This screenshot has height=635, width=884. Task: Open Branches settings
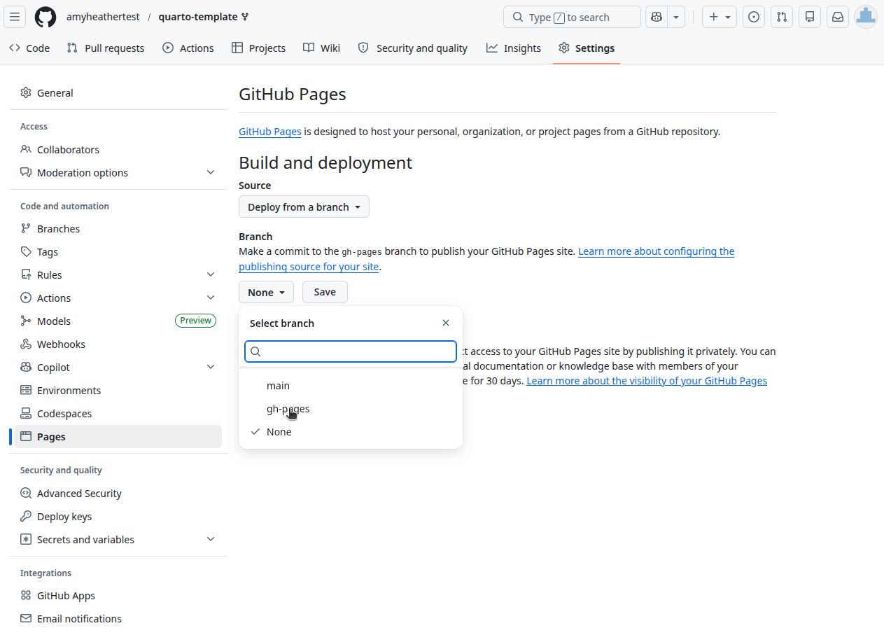coord(118,228)
